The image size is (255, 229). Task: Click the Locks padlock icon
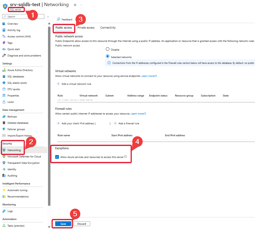click(4, 102)
